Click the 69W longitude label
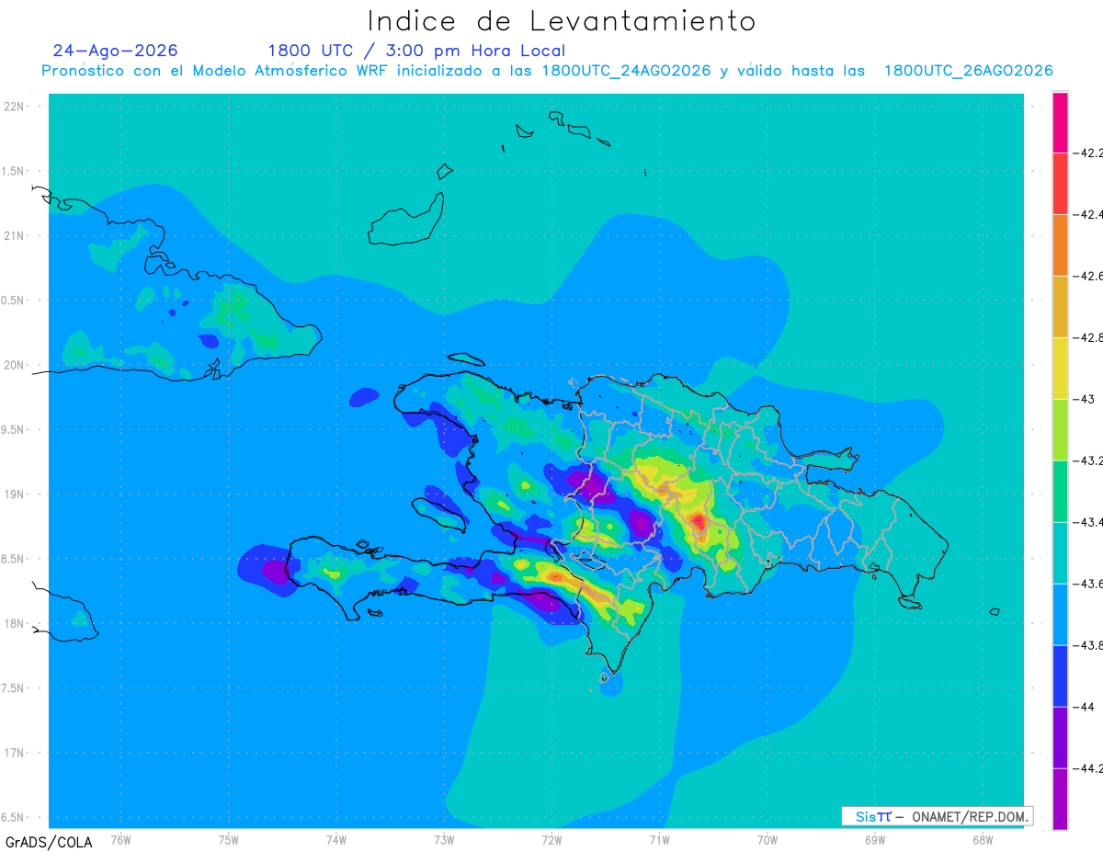1103x852 pixels. 875,839
